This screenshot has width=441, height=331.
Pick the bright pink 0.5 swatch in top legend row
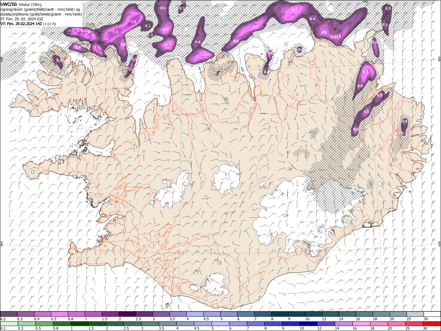coord(59,314)
